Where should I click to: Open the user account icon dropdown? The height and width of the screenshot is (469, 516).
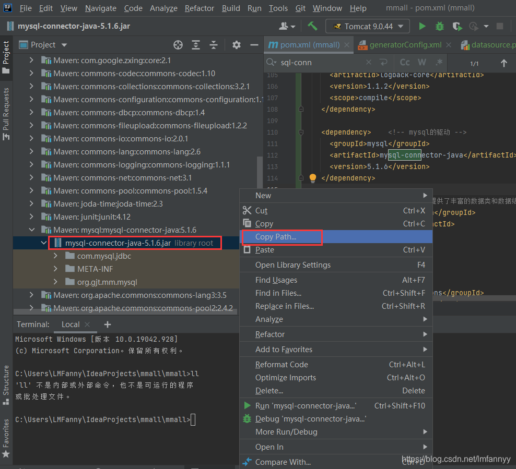click(x=287, y=26)
